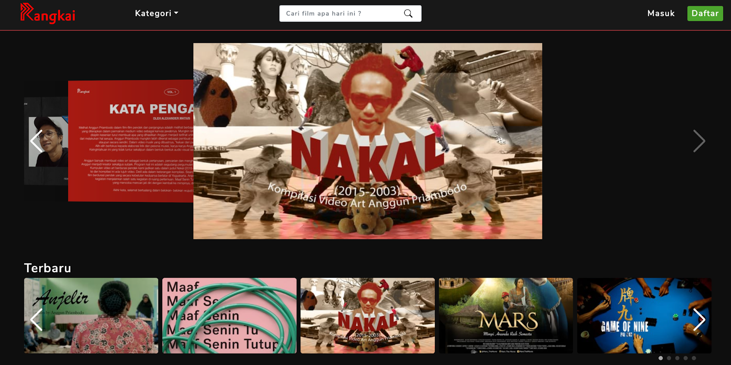
Task: Select fifth pagination dot under Terbaru
Action: 694,358
